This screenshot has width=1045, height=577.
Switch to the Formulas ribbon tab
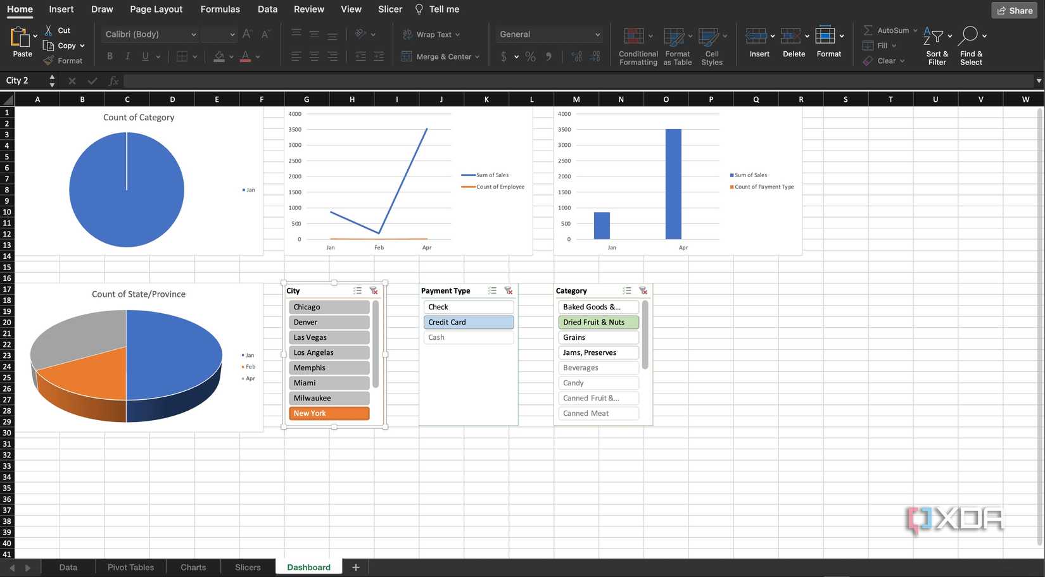coord(220,9)
